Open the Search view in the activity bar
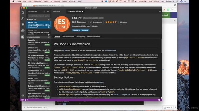 23,18
